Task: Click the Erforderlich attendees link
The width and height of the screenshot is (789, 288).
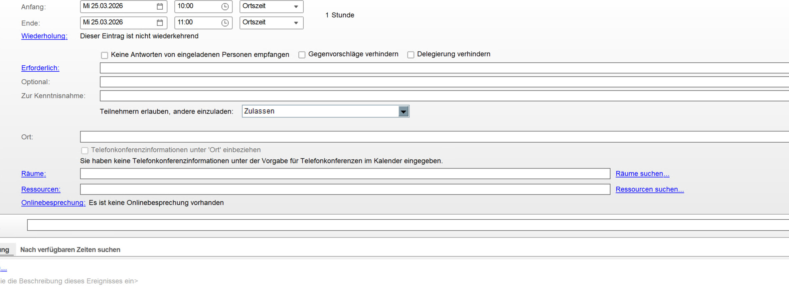Action: (x=40, y=68)
